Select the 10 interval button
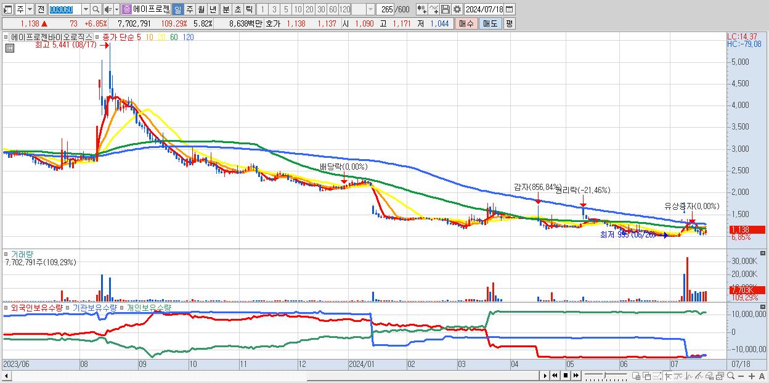The image size is (769, 383). (298, 9)
